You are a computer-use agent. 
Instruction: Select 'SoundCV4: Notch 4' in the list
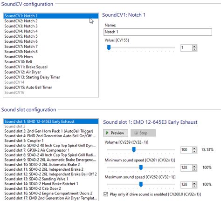click(x=51, y=31)
